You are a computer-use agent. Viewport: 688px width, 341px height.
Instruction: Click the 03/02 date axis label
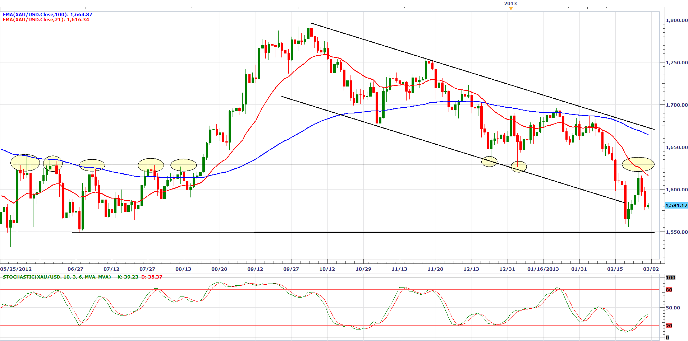tap(651, 269)
